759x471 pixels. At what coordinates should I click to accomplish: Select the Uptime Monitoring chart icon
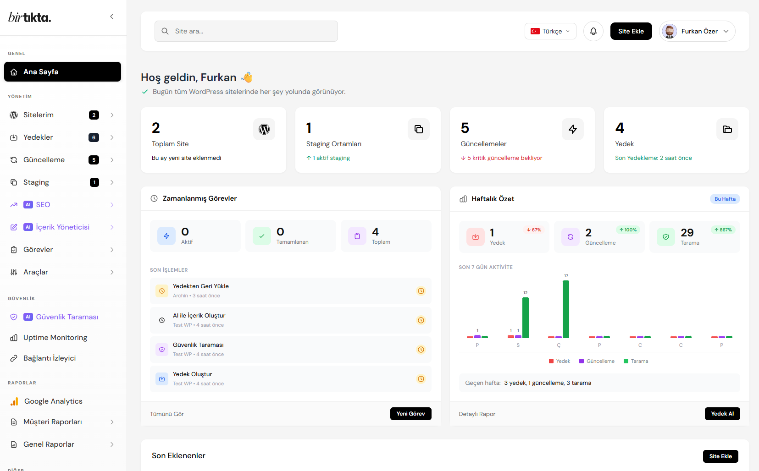14,337
